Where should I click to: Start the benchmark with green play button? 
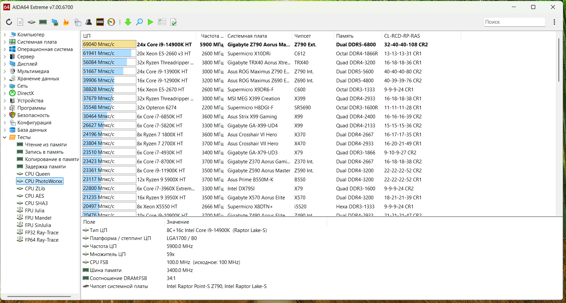tap(150, 22)
